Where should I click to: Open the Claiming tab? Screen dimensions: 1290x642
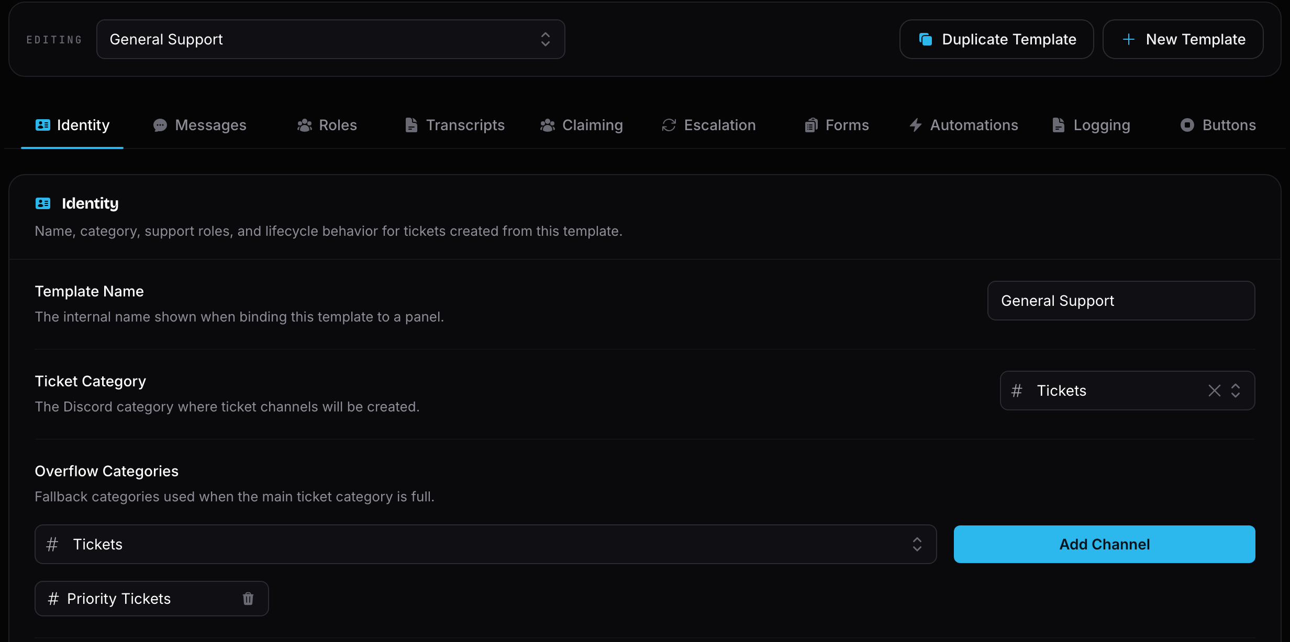click(x=582, y=125)
